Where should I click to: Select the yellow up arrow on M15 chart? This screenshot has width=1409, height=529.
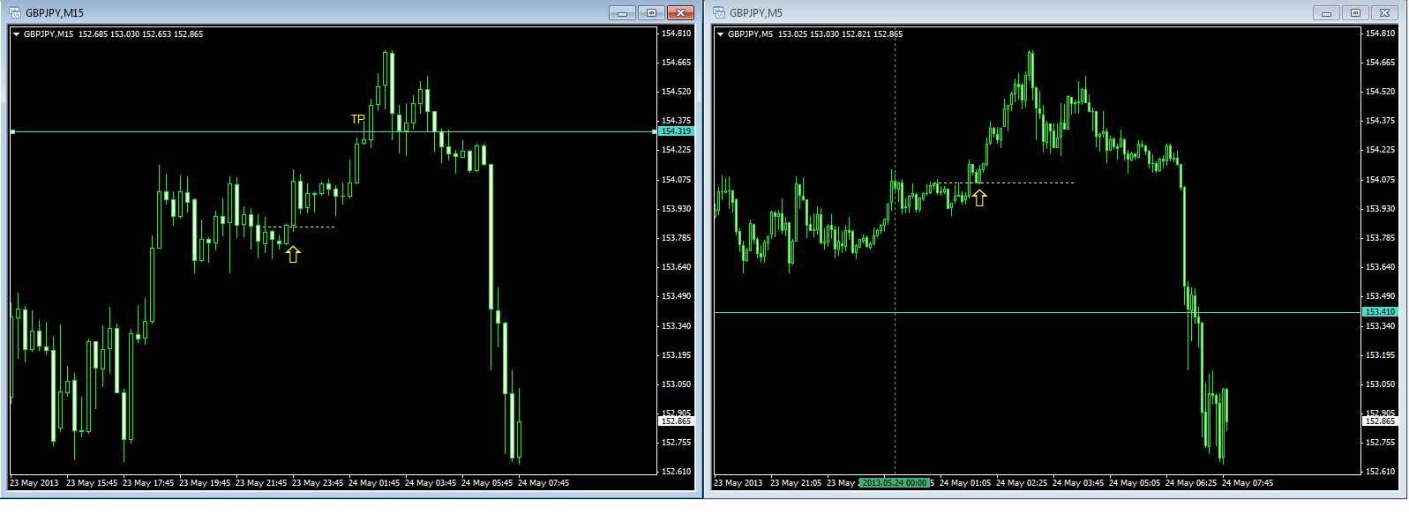(293, 254)
